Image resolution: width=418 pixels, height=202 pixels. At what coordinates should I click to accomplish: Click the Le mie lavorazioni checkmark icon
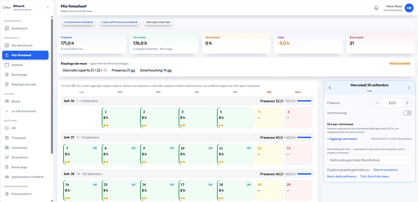coord(7,111)
